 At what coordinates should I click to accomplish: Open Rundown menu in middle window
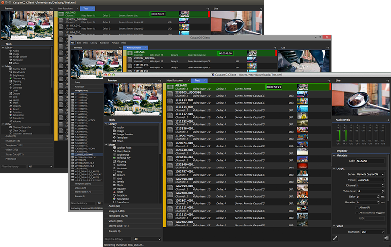[x=105, y=43]
